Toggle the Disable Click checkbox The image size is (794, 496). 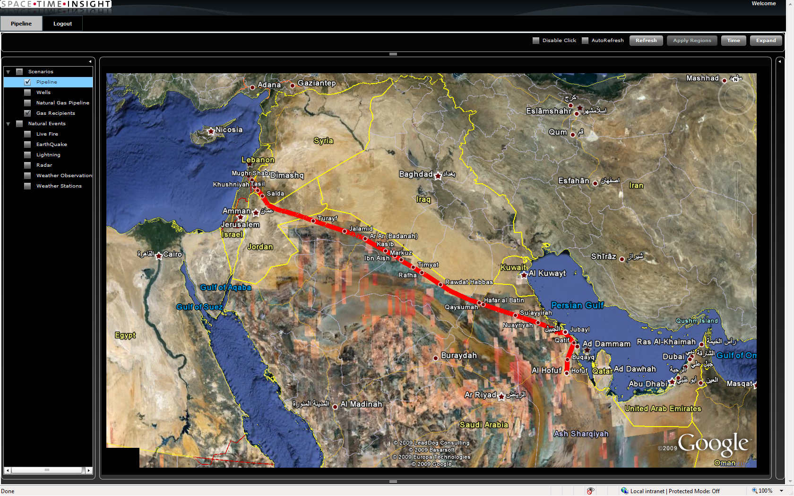pos(536,41)
